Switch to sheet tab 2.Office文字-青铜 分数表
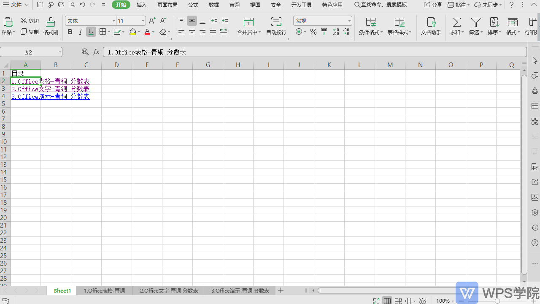 169,290
